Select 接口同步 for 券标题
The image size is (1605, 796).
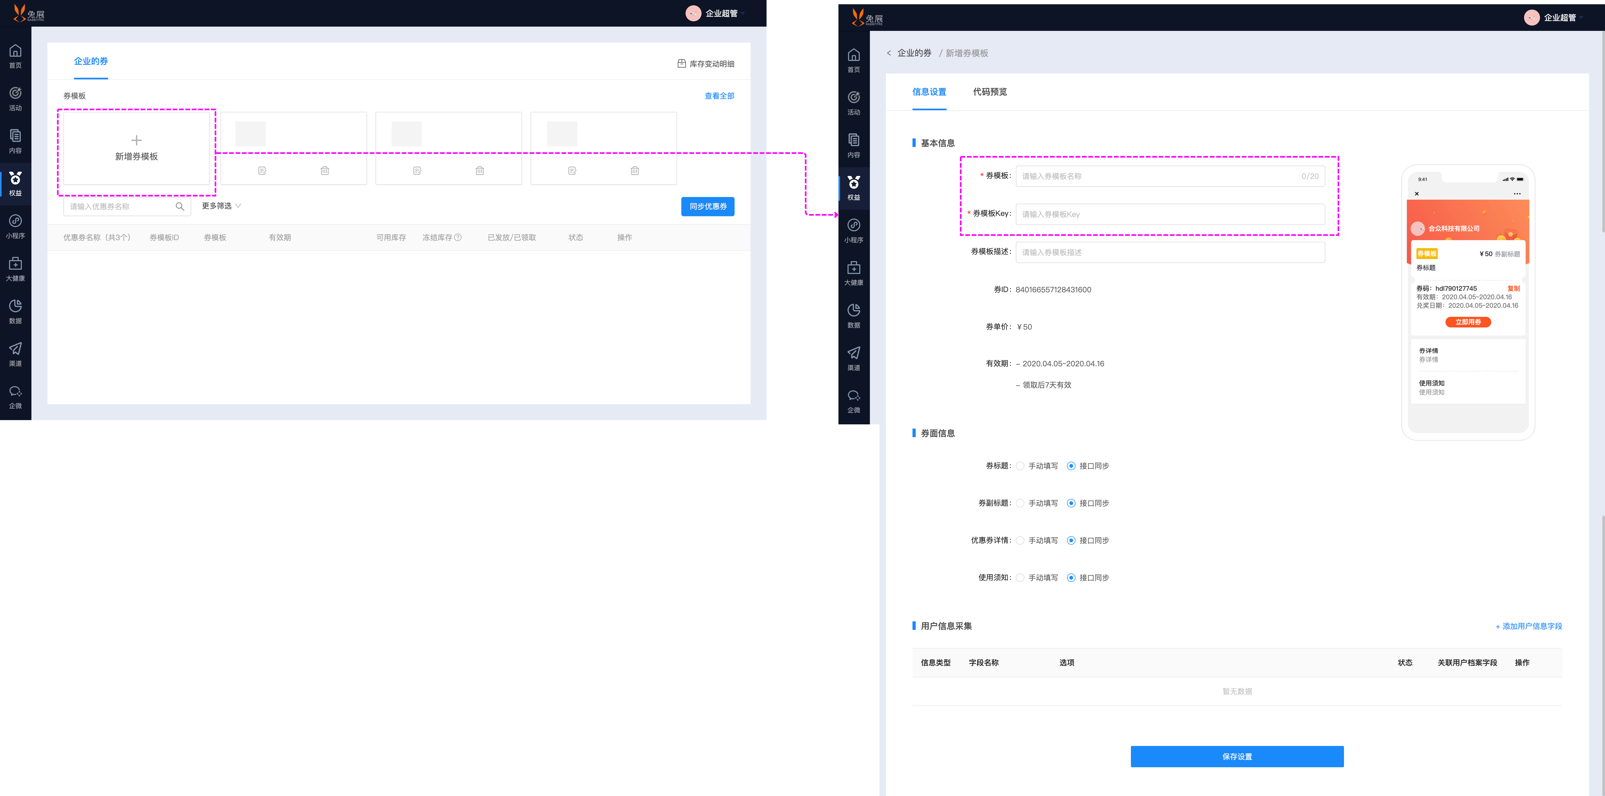pos(1071,466)
